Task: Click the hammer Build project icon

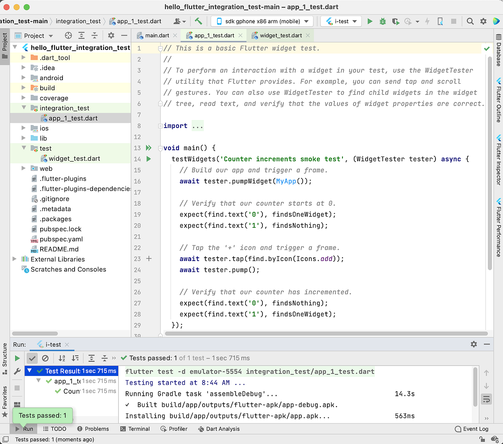Action: pos(198,21)
